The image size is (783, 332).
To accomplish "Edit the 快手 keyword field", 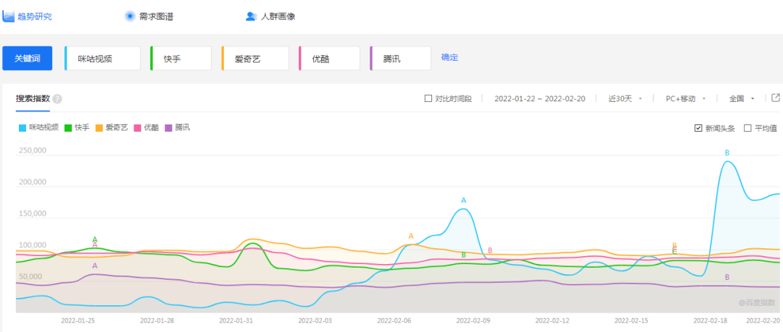I will tap(181, 59).
